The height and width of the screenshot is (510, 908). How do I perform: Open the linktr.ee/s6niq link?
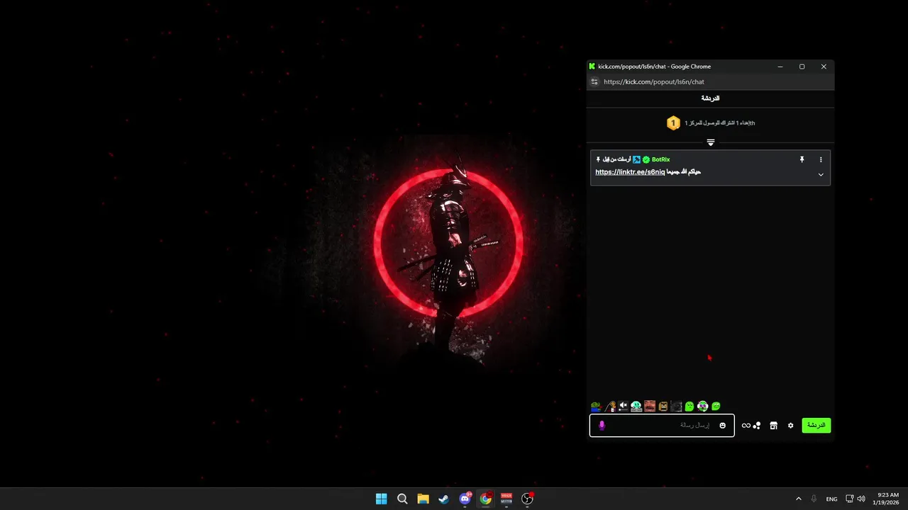(x=630, y=172)
